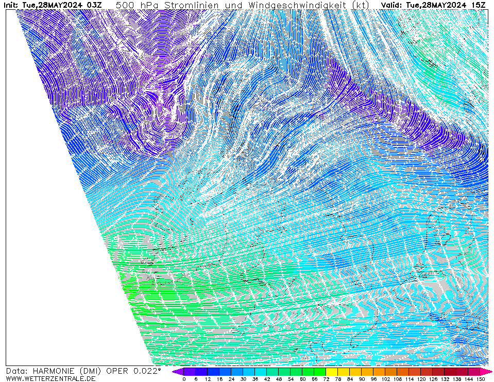
Task: Pick the 24–30 kt legend swatch
Action: tap(237, 372)
